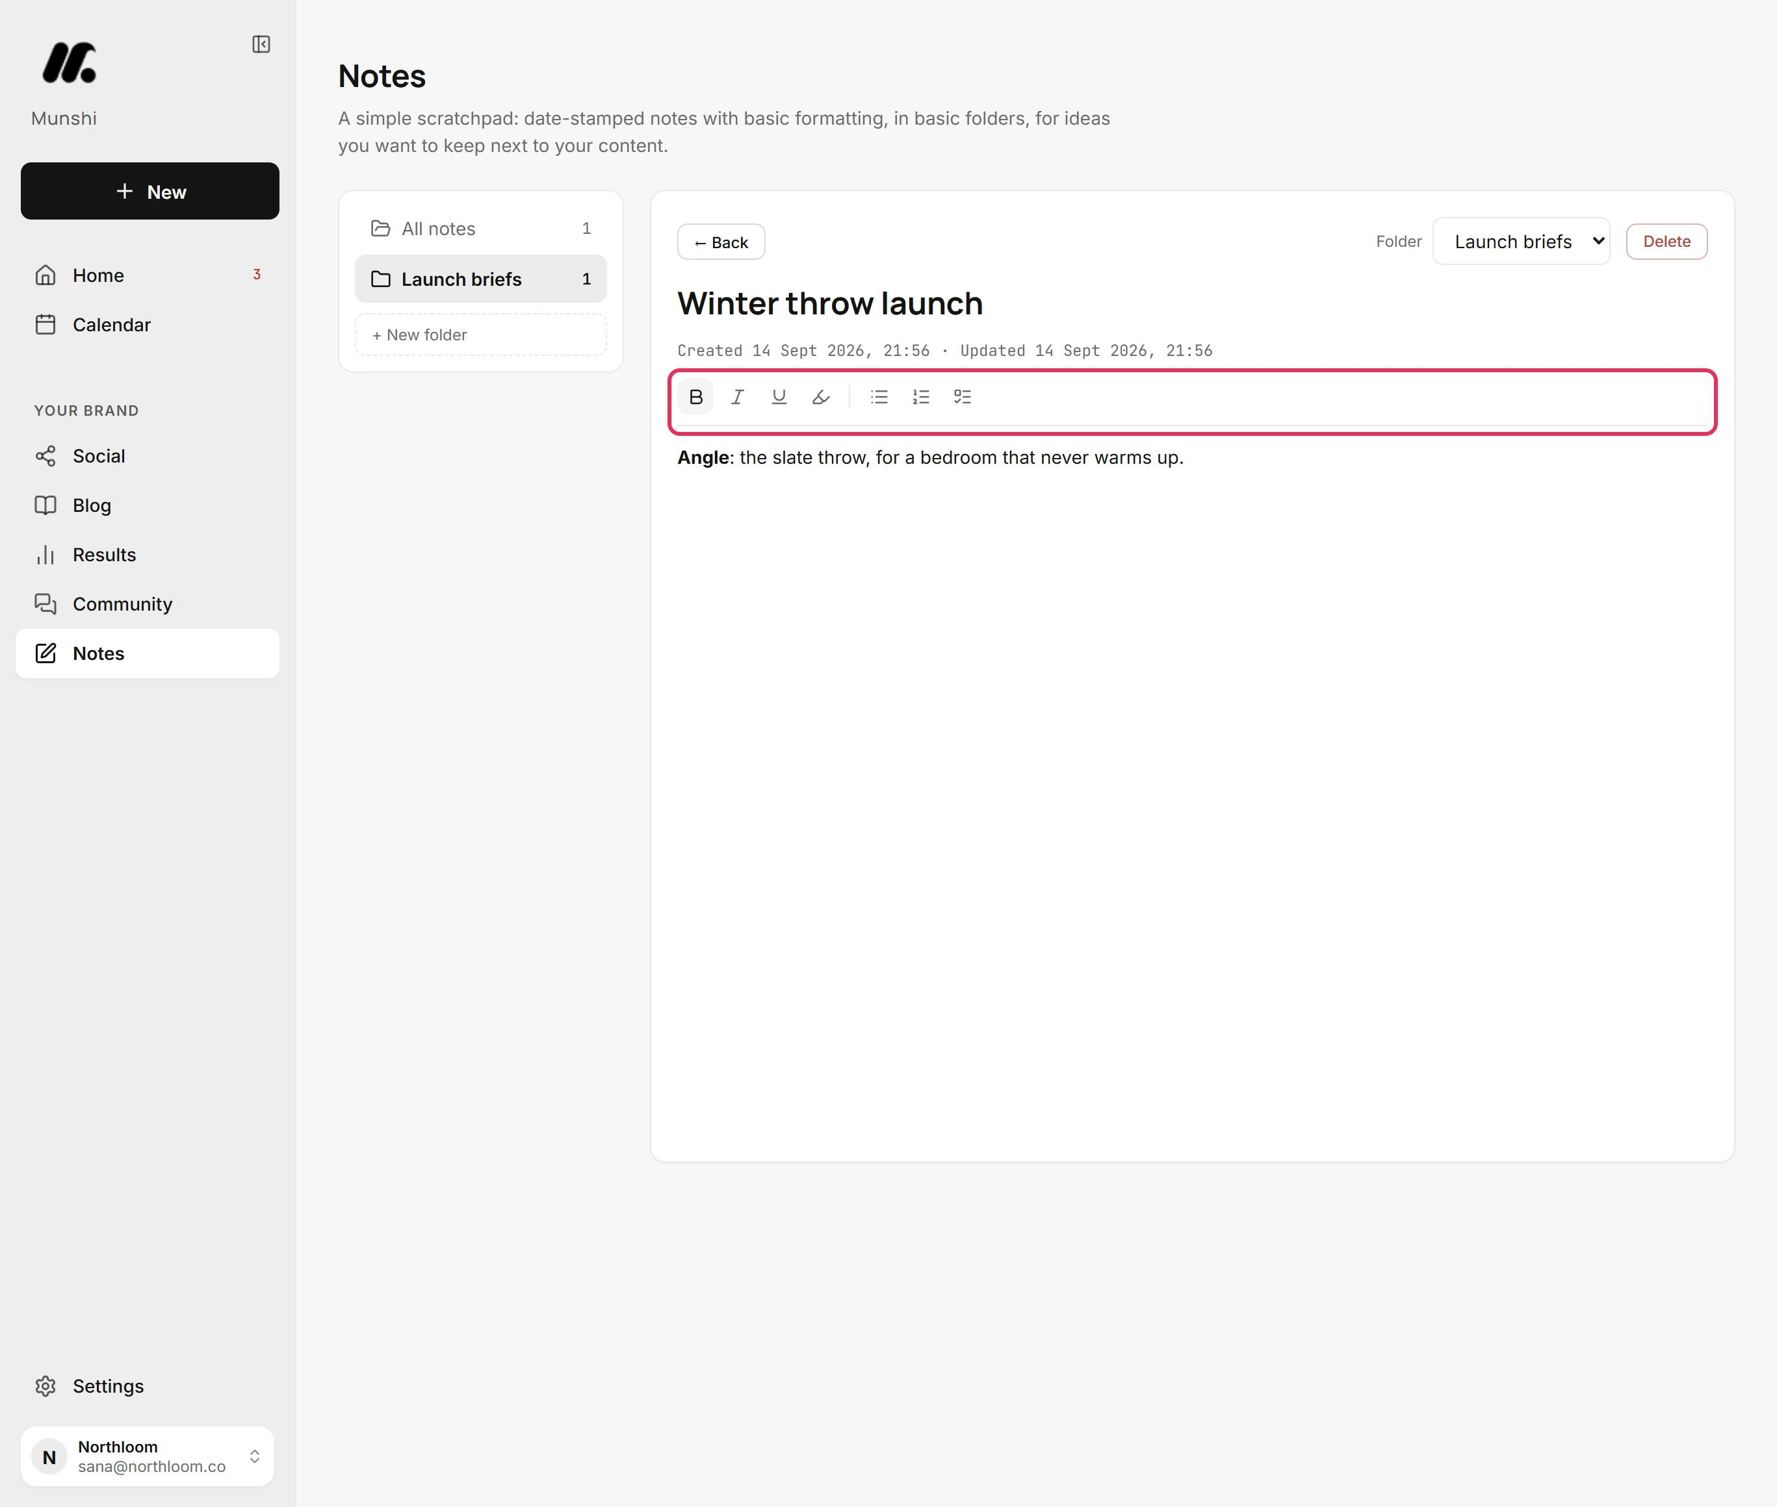Open the Community section

147,604
